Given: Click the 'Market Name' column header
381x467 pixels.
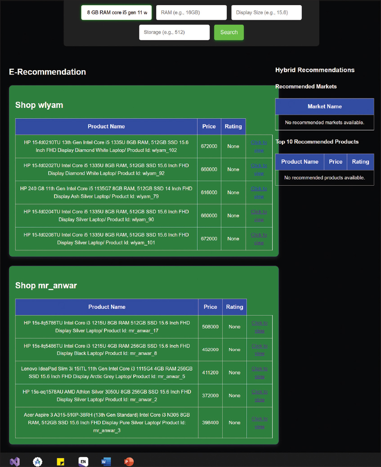Looking at the screenshot, I should (325, 107).
